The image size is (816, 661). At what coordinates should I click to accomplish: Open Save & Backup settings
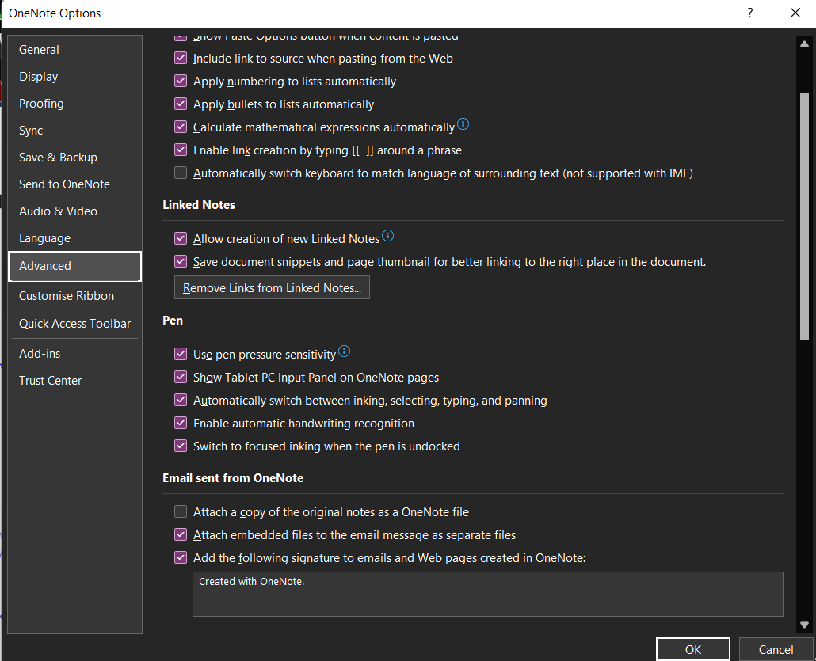click(x=75, y=157)
